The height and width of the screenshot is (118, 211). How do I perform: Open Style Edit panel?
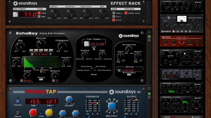[x=129, y=75]
